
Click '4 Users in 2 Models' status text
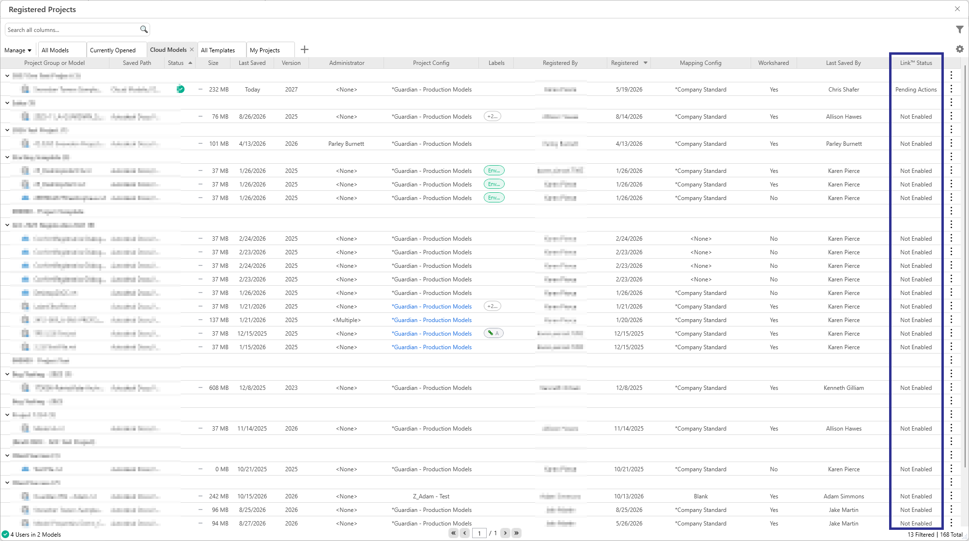(x=36, y=534)
